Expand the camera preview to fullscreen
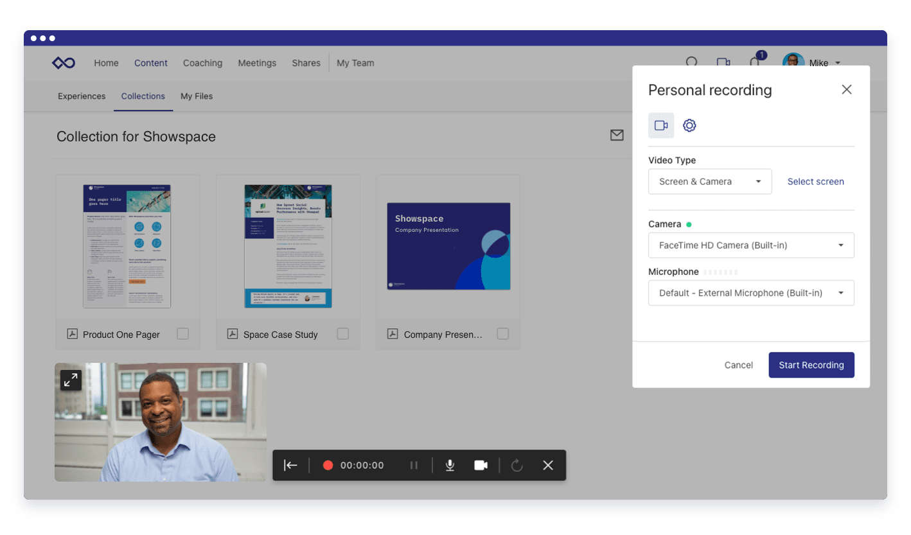911x535 pixels. (x=71, y=380)
